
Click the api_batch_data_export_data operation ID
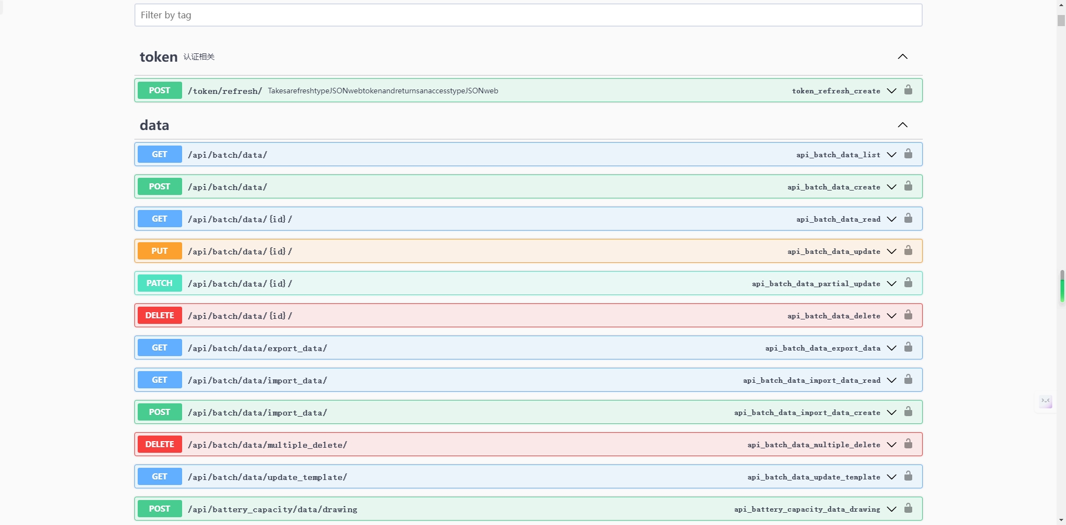pos(823,348)
